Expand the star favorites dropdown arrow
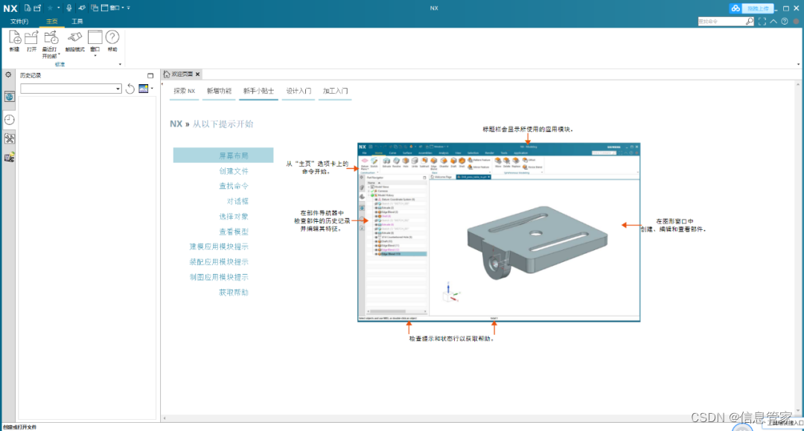Image resolution: width=804 pixels, height=431 pixels. [x=58, y=7]
